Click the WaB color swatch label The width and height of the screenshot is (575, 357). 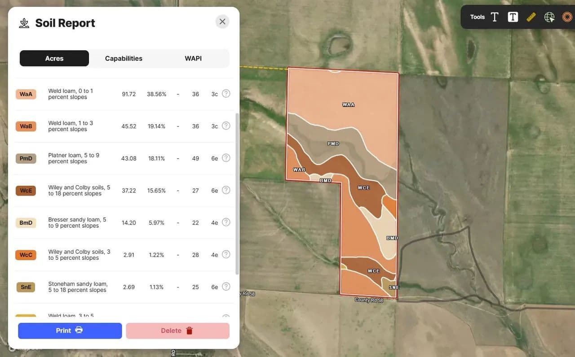pyautogui.click(x=26, y=126)
